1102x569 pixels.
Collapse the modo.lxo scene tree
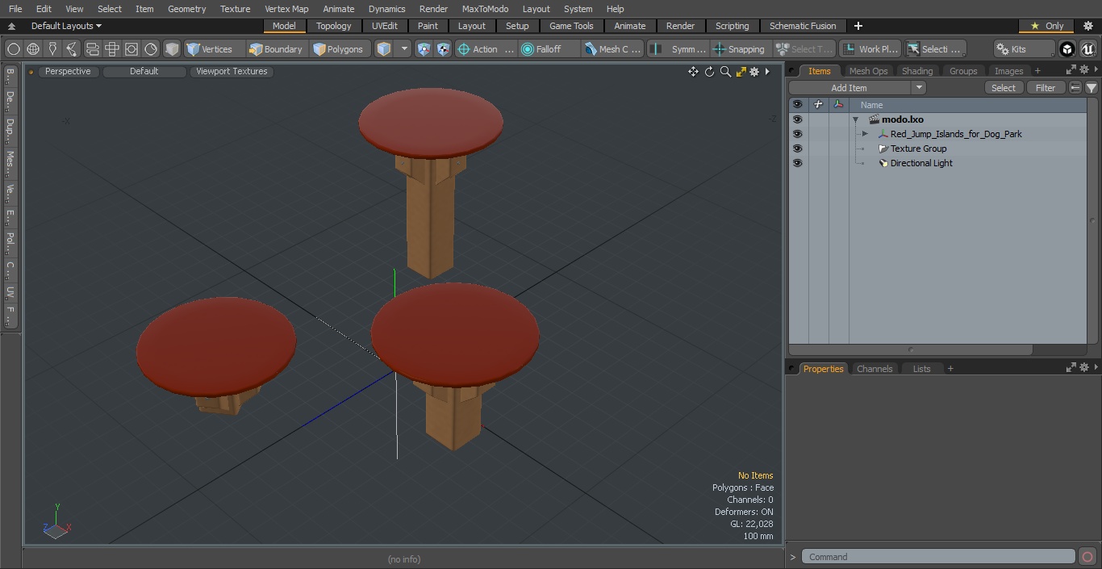pyautogui.click(x=855, y=119)
